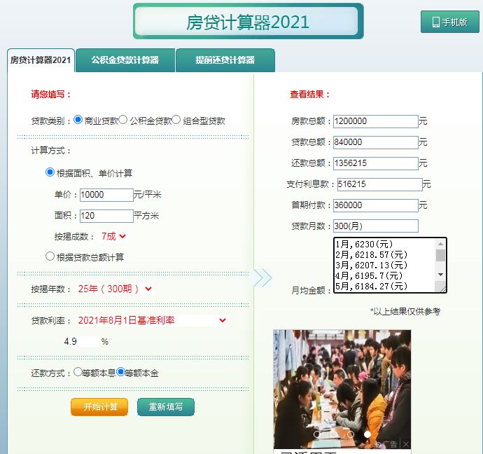The image size is (483, 454).
Task: Expand the 按揭年数 dropdown
Action: (x=115, y=289)
